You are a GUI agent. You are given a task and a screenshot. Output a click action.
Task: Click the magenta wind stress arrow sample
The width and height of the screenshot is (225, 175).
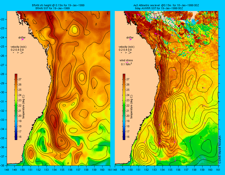pos(127,62)
